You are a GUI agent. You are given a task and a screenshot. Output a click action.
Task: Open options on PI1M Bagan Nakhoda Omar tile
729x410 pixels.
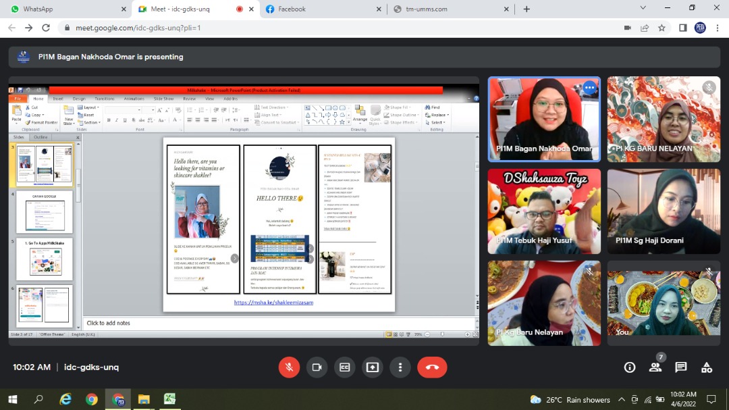(589, 88)
